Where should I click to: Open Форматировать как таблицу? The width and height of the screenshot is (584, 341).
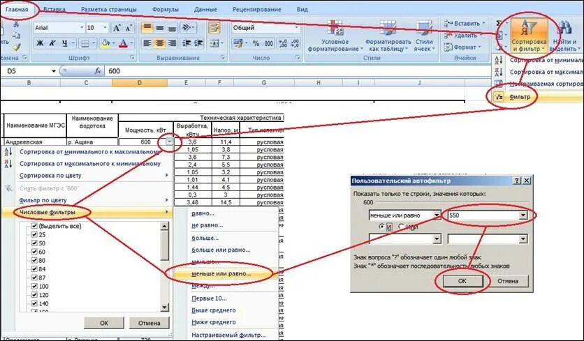coord(388,36)
